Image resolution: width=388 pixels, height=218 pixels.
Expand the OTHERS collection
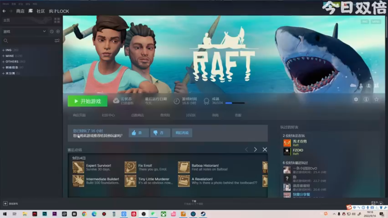pyautogui.click(x=14, y=62)
